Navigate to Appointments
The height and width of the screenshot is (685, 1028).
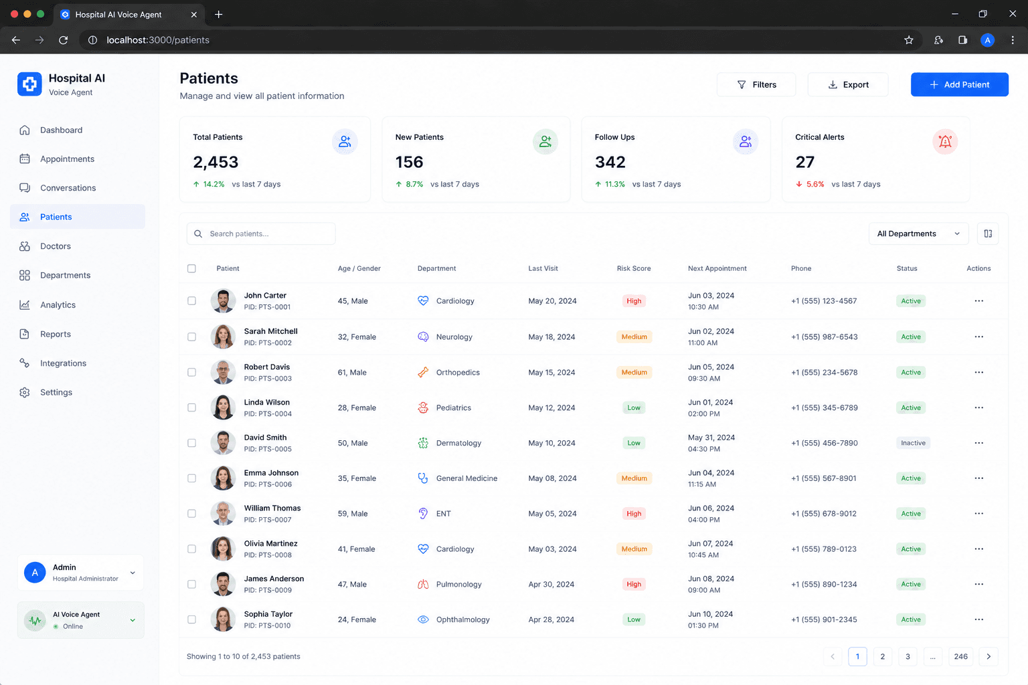click(78, 159)
